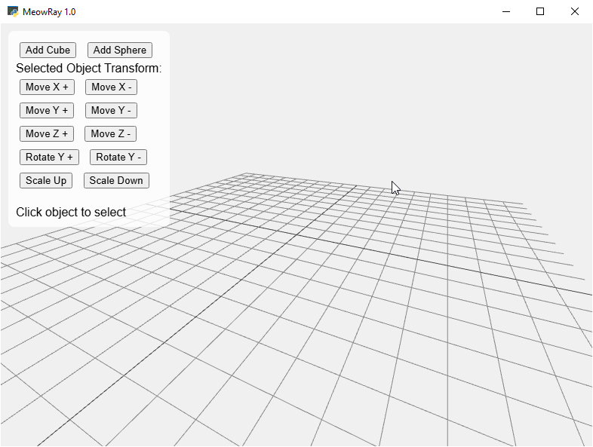
Task: Click the 'Click object to select' status text
Action: (71, 213)
